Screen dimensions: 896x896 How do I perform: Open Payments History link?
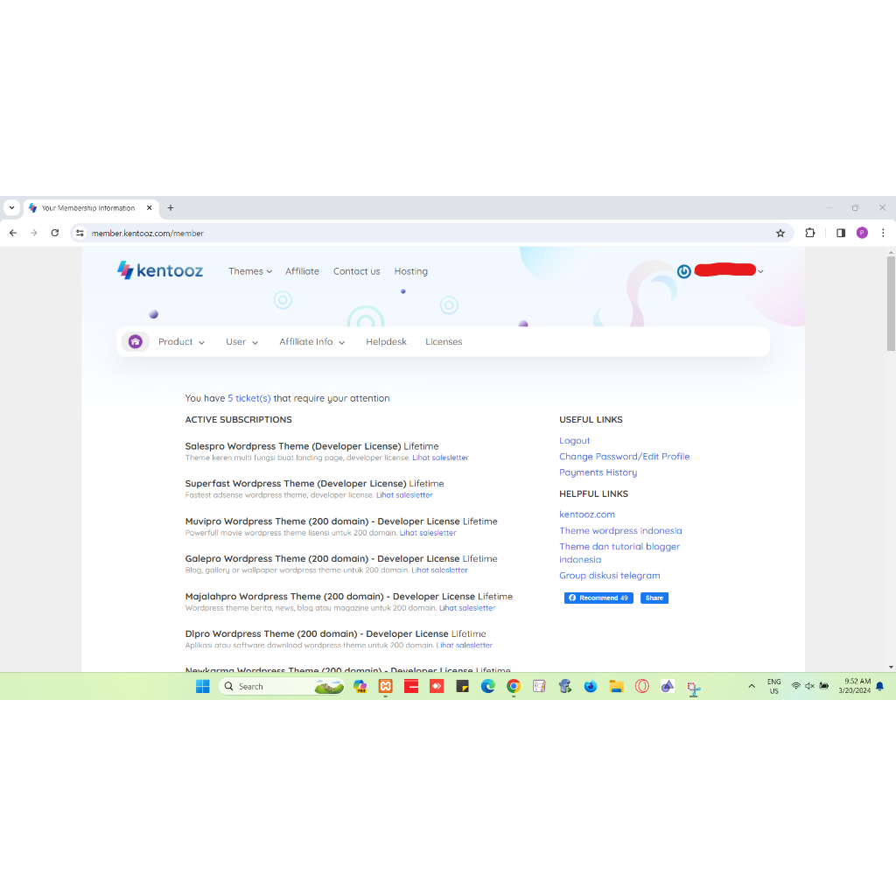598,472
